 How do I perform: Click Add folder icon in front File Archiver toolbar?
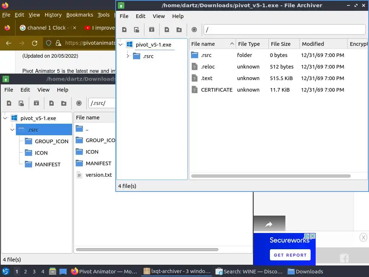click(179, 30)
